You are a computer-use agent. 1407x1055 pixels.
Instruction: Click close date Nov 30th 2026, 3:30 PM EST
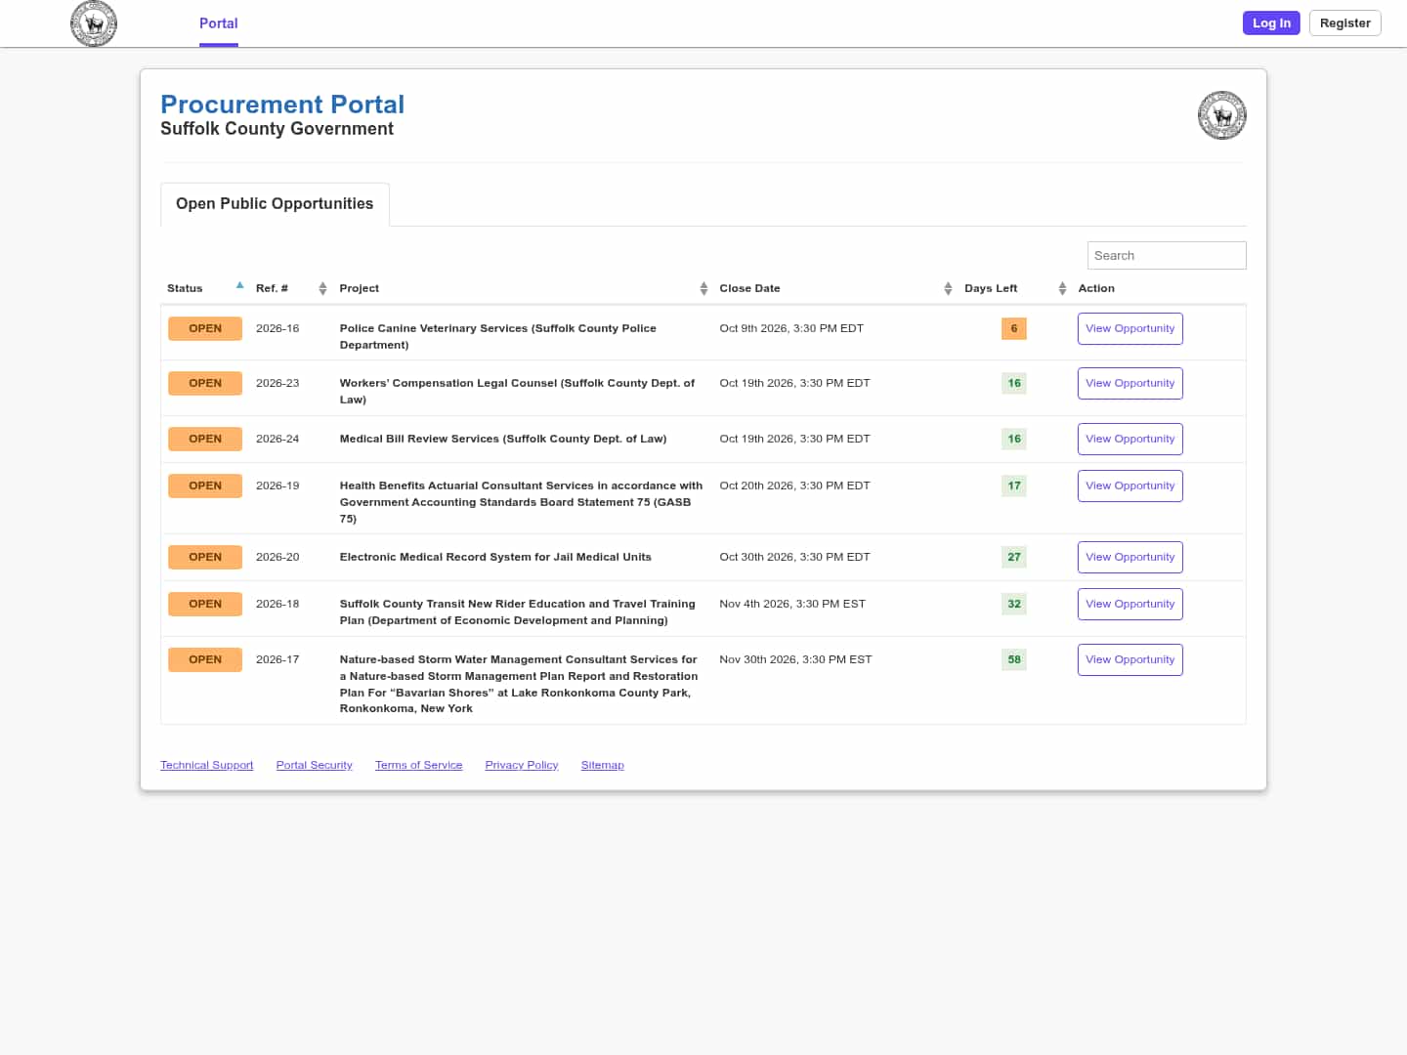click(795, 659)
